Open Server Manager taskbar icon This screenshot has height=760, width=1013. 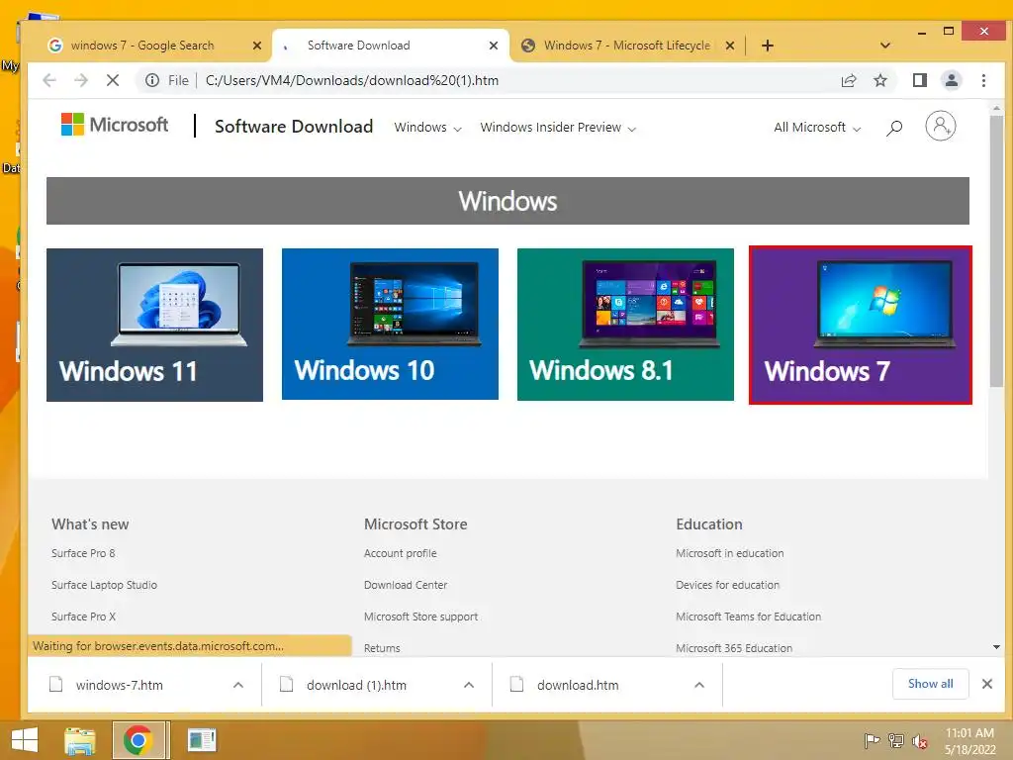202,740
